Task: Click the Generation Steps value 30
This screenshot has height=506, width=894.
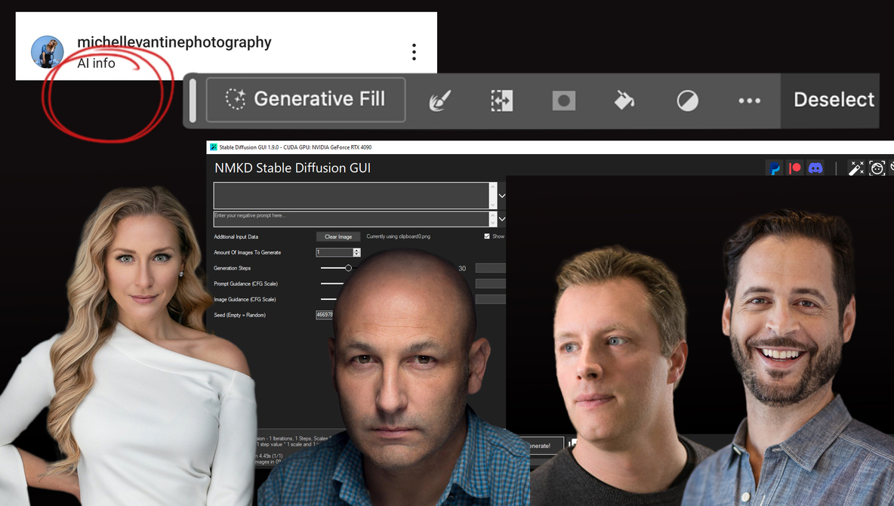Action: [462, 268]
